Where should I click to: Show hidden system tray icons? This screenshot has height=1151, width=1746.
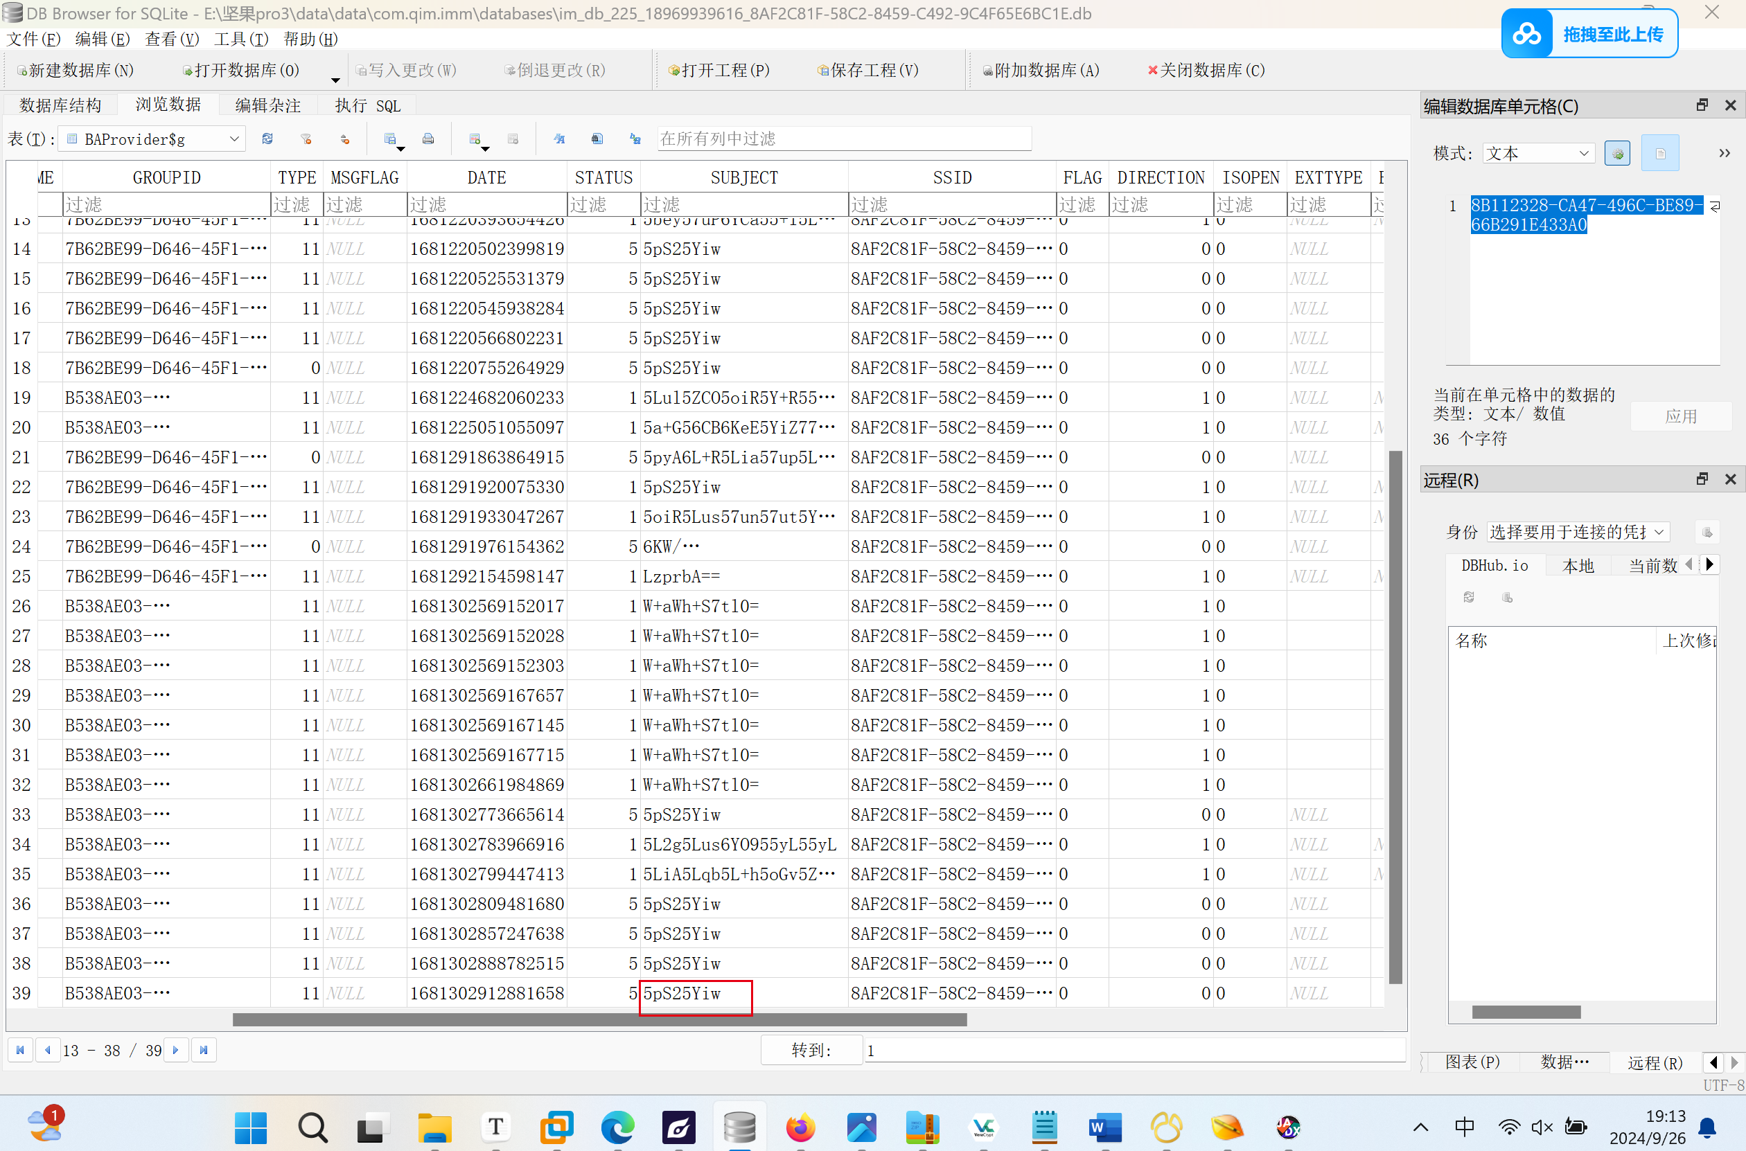(x=1421, y=1127)
